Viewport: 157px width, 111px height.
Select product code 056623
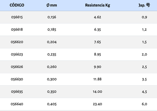17,54
